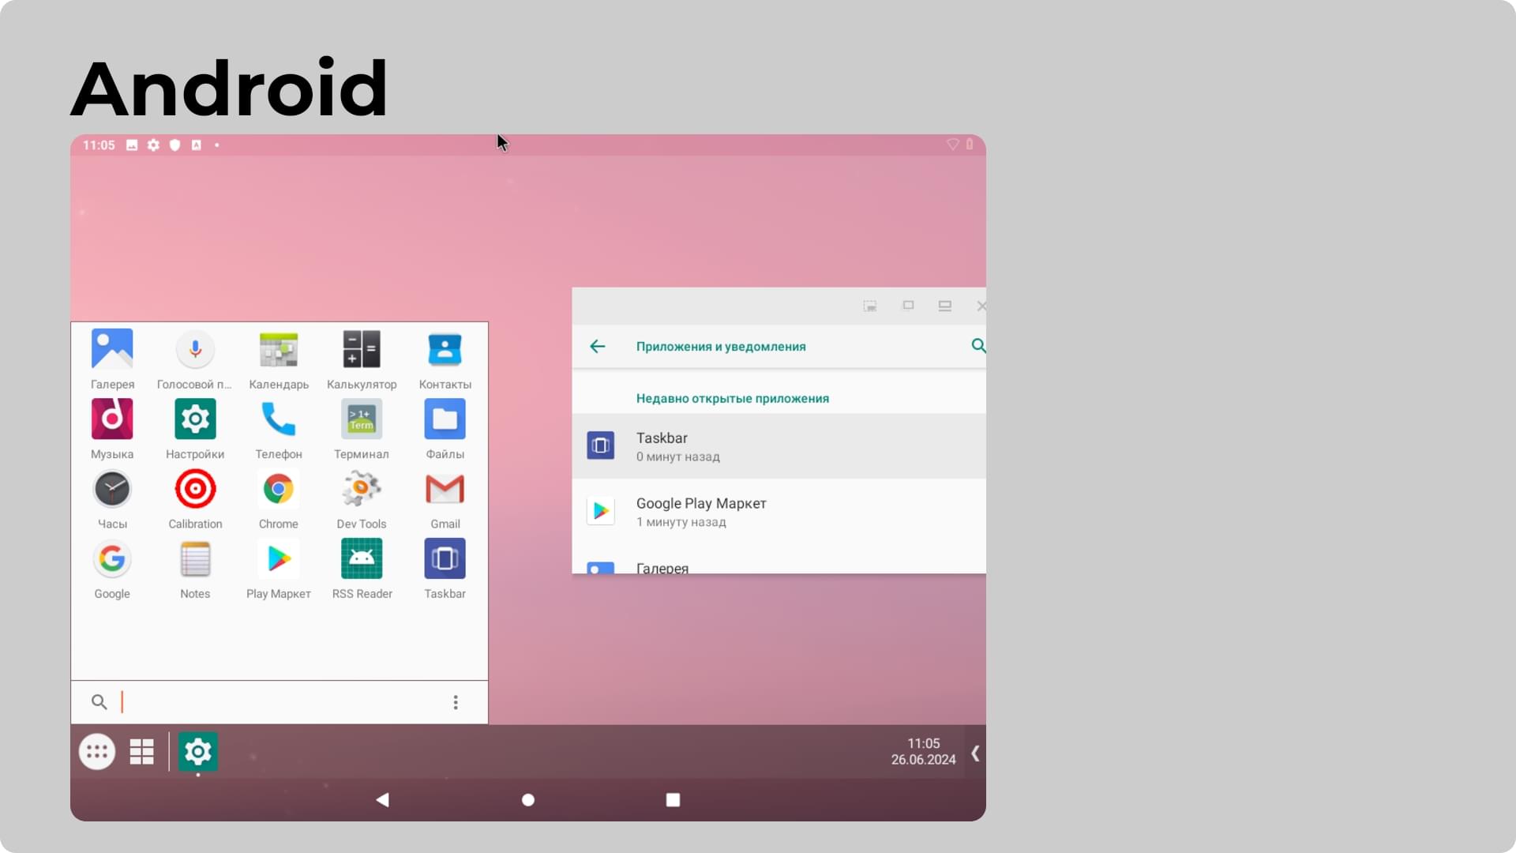Viewport: 1516px width, 853px height.
Task: Collapse the taskbar with the chevron arrow
Action: (x=976, y=753)
